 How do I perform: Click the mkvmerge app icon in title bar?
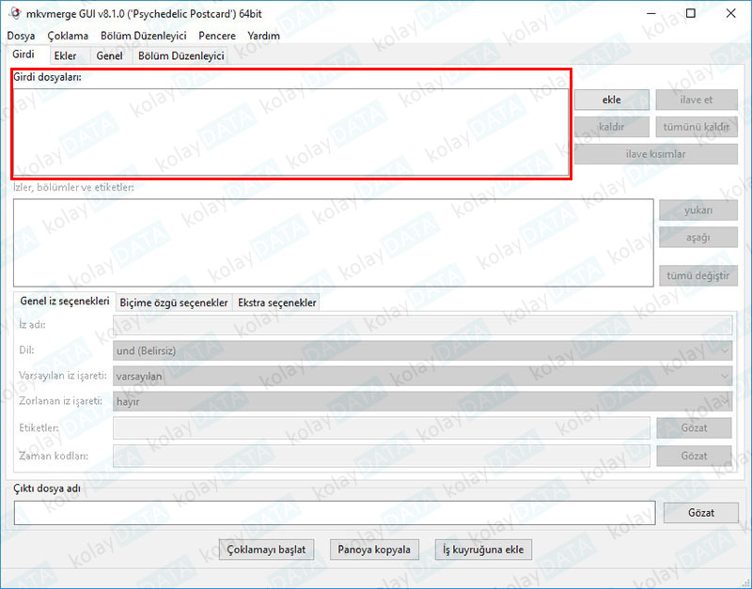click(13, 13)
